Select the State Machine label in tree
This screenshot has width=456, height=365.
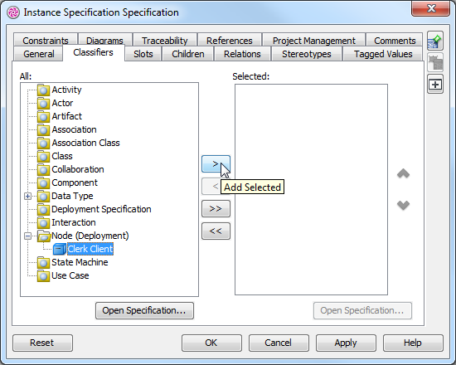[x=80, y=262]
